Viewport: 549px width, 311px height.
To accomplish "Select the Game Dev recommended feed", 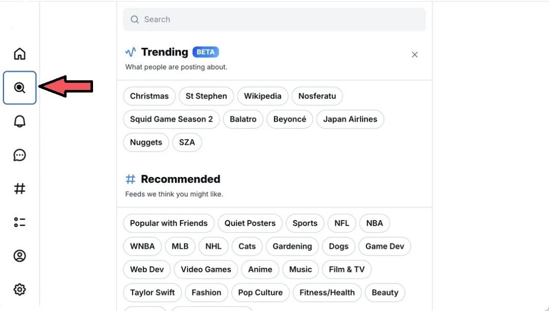I will (x=385, y=246).
